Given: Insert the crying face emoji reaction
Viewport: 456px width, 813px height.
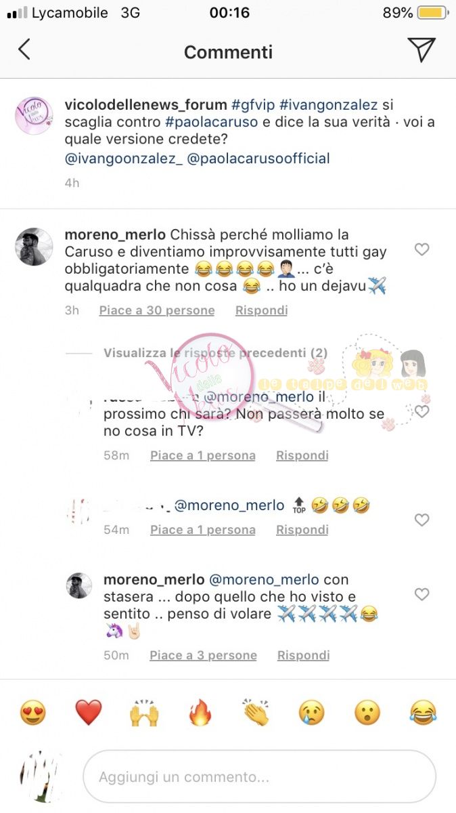Looking at the screenshot, I should (x=311, y=713).
